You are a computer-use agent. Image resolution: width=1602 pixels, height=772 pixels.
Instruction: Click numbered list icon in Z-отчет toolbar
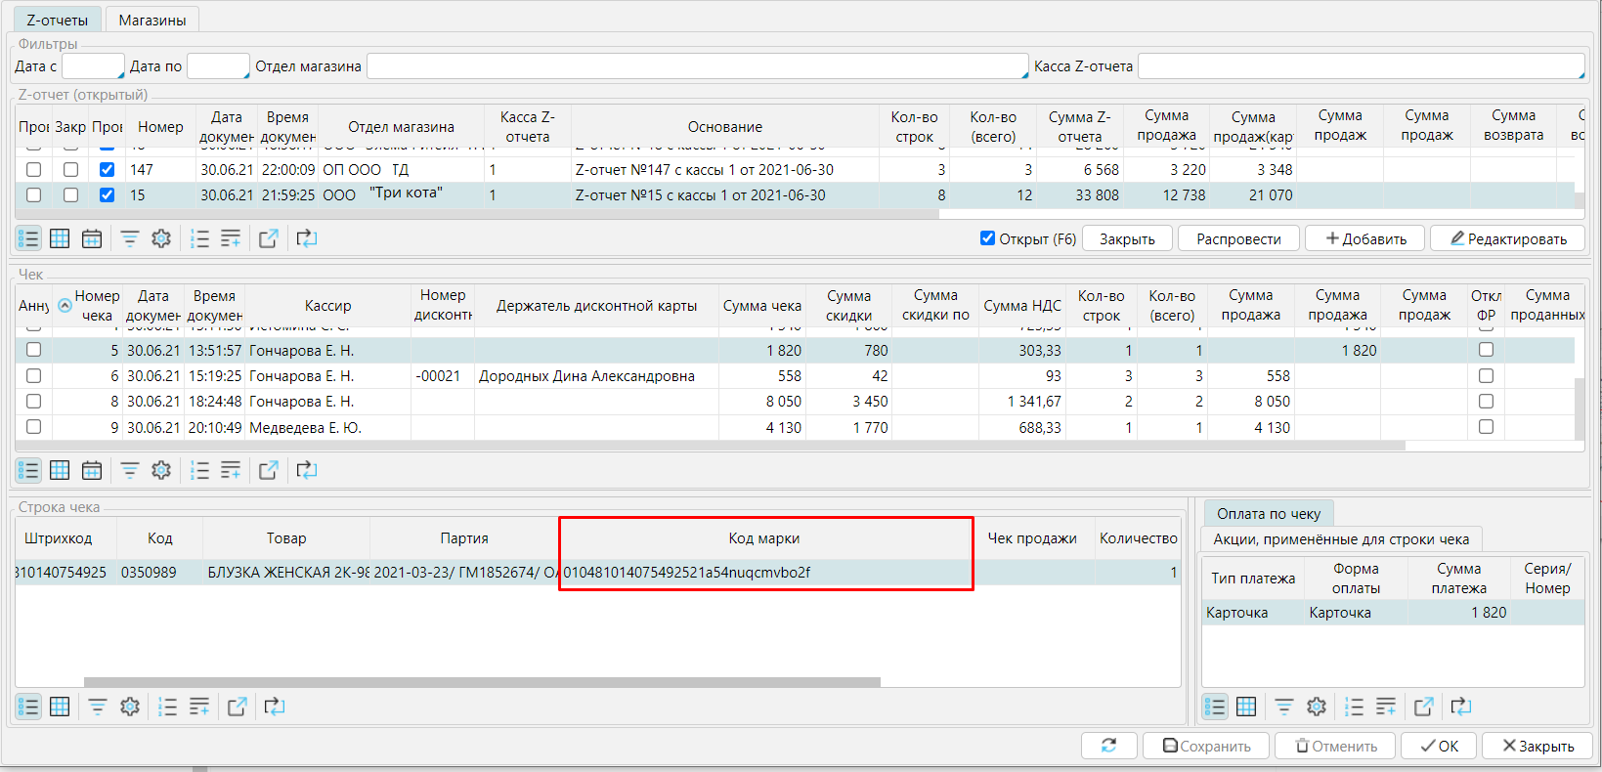tap(199, 238)
